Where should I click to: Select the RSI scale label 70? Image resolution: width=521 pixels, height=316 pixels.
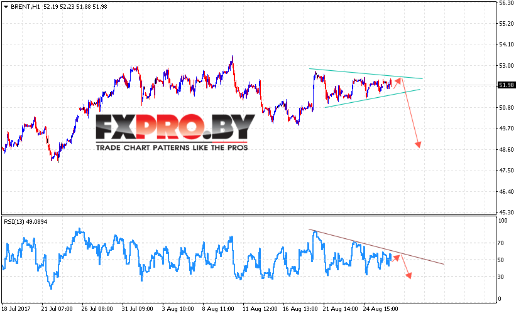click(x=500, y=243)
